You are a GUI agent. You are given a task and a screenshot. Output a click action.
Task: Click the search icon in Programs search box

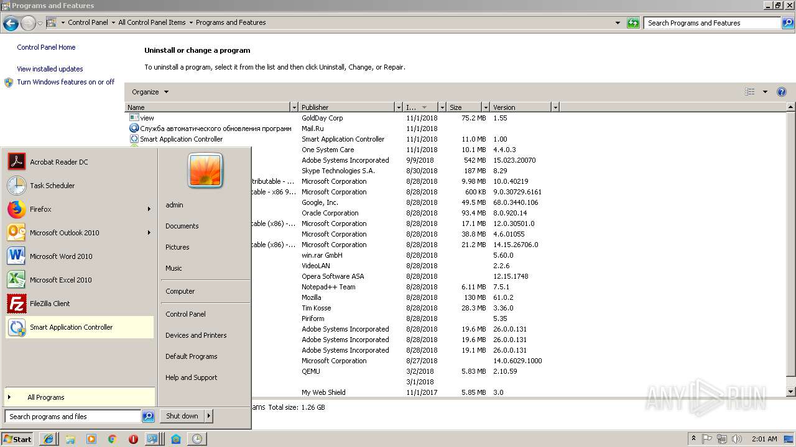click(x=787, y=23)
